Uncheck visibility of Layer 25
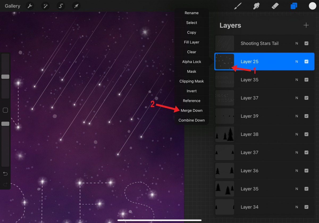The width and height of the screenshot is (319, 223). [x=306, y=61]
